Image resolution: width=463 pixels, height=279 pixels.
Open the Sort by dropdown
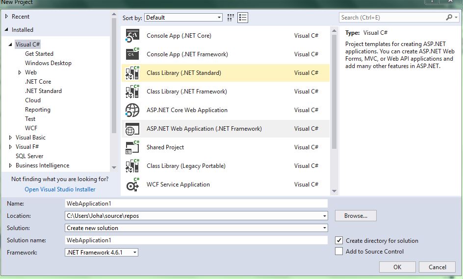point(183,18)
